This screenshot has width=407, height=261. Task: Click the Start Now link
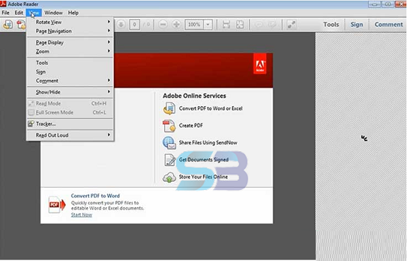click(81, 215)
